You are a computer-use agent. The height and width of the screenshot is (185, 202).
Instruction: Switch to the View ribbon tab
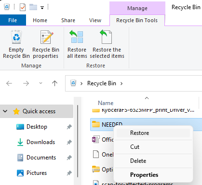pyautogui.click(x=95, y=20)
